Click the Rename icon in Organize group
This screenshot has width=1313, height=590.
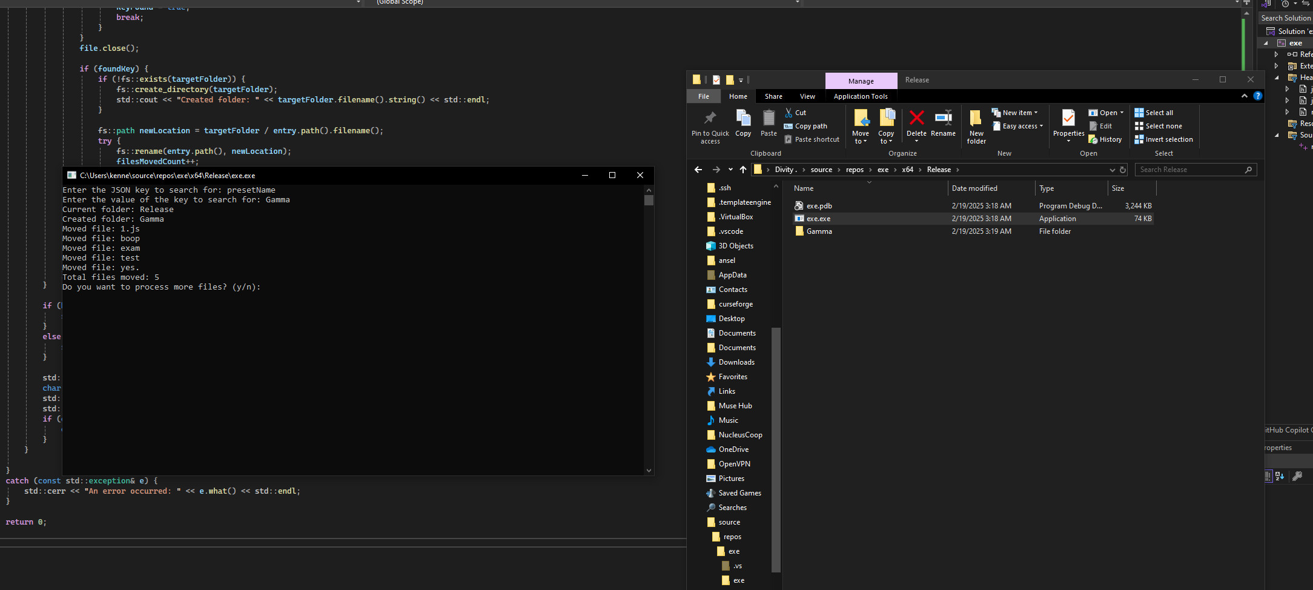943,119
